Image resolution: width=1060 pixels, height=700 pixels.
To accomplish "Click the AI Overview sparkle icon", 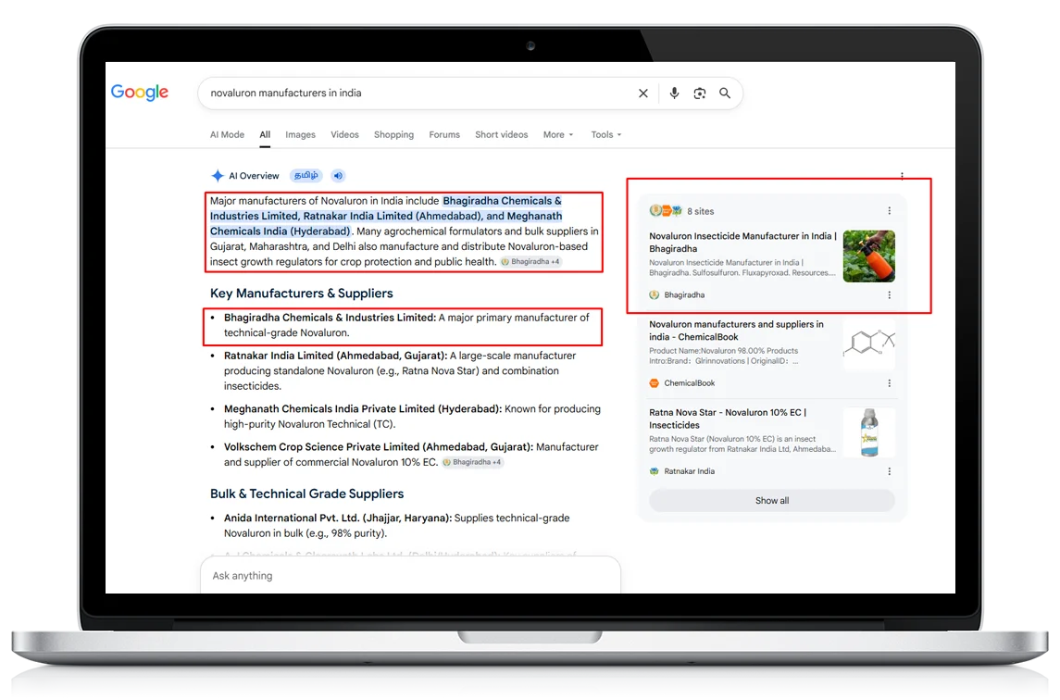I will pos(217,176).
